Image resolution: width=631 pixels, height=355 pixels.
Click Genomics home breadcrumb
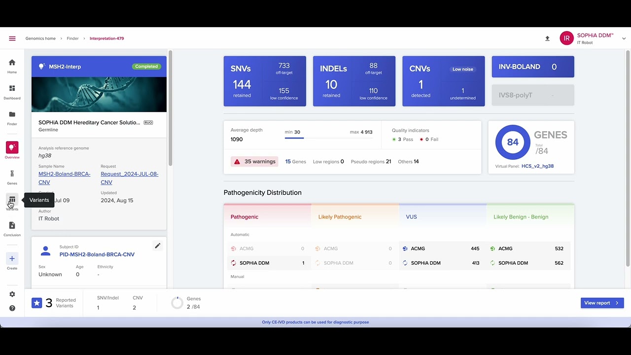pyautogui.click(x=40, y=38)
